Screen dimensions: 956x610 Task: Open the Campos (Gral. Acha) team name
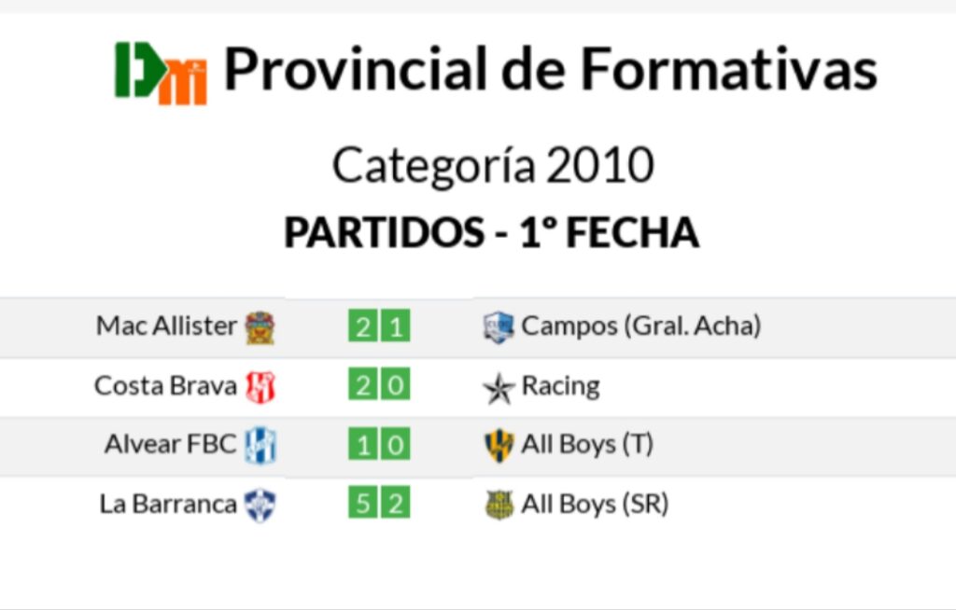[641, 326]
